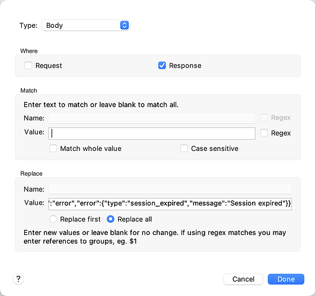This screenshot has height=296, width=315.
Task: Open help with the question mark button
Action: [x=18, y=279]
